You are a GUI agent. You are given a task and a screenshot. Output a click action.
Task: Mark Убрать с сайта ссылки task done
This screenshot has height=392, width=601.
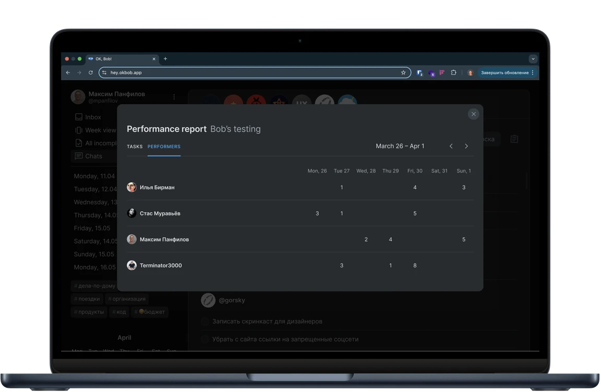[x=205, y=339]
